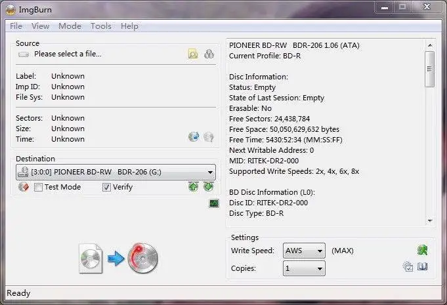
Task: Click the open book icon in Settings
Action: click(422, 267)
